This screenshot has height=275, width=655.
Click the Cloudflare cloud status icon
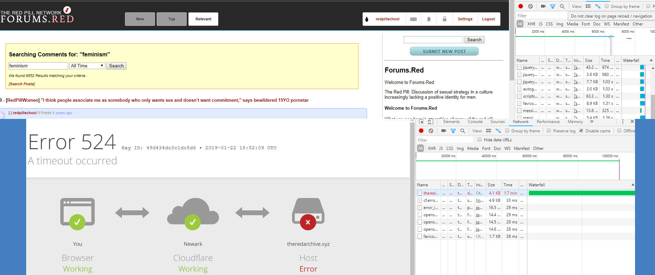click(193, 214)
